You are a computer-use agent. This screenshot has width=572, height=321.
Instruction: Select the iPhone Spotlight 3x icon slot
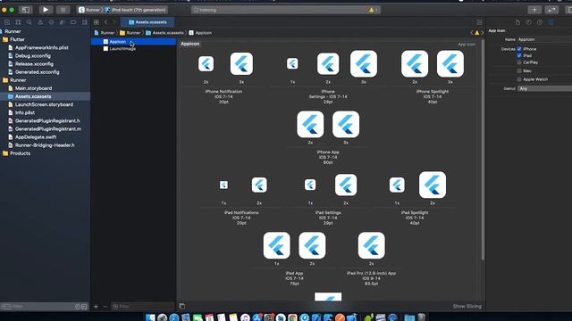pyautogui.click(x=450, y=64)
